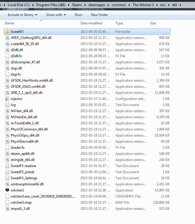Screen dimensions: 195x224
Task: Click the NVHair_x64.dll file icon
Action: (x=7, y=111)
